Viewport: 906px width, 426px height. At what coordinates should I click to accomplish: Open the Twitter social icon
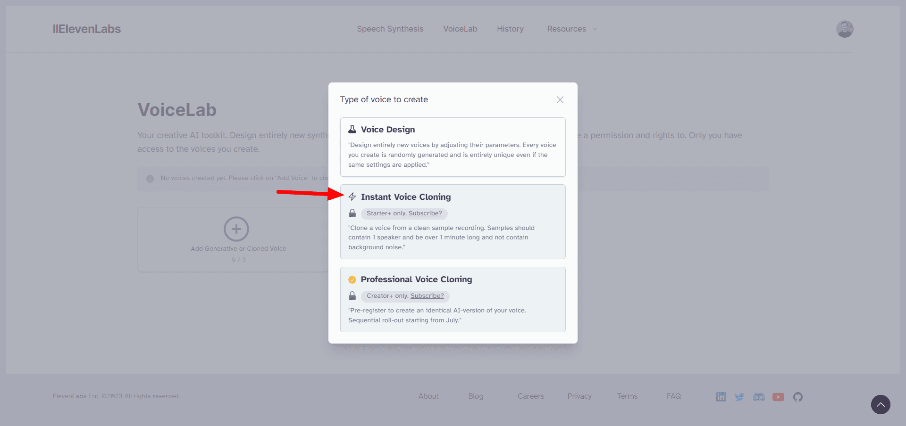tap(739, 397)
